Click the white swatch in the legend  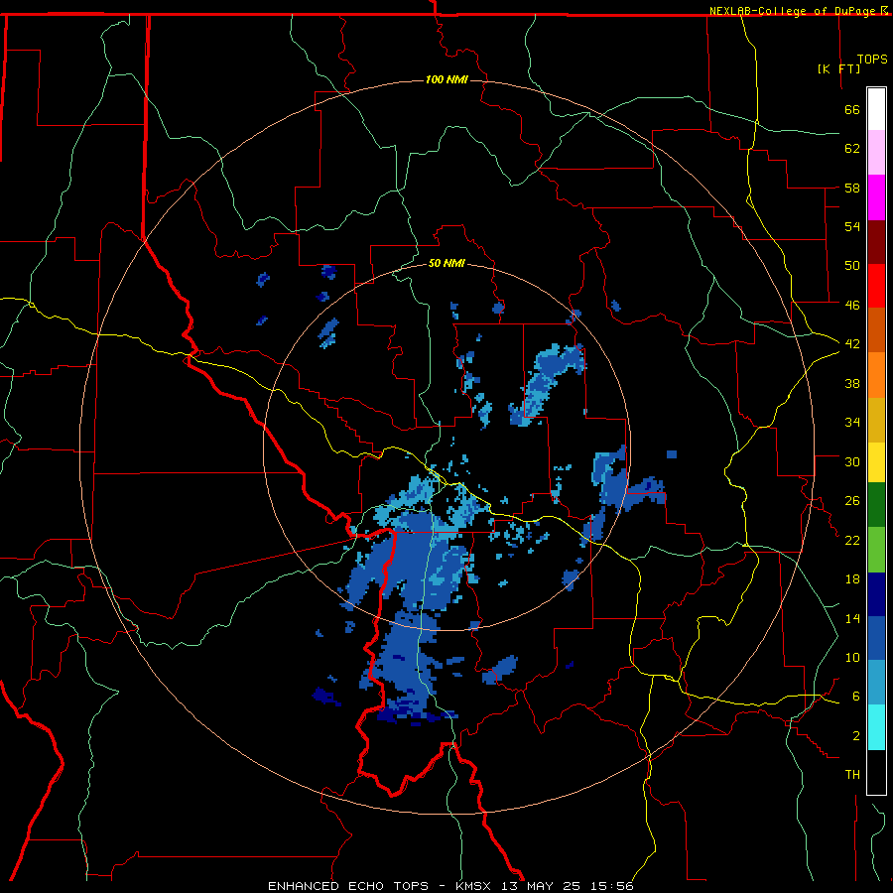coord(876,109)
